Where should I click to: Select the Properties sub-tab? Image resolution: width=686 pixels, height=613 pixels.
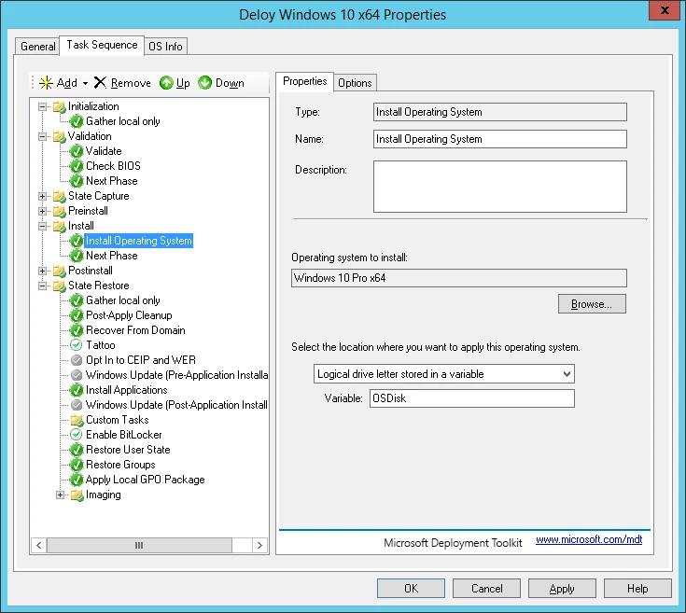[304, 81]
